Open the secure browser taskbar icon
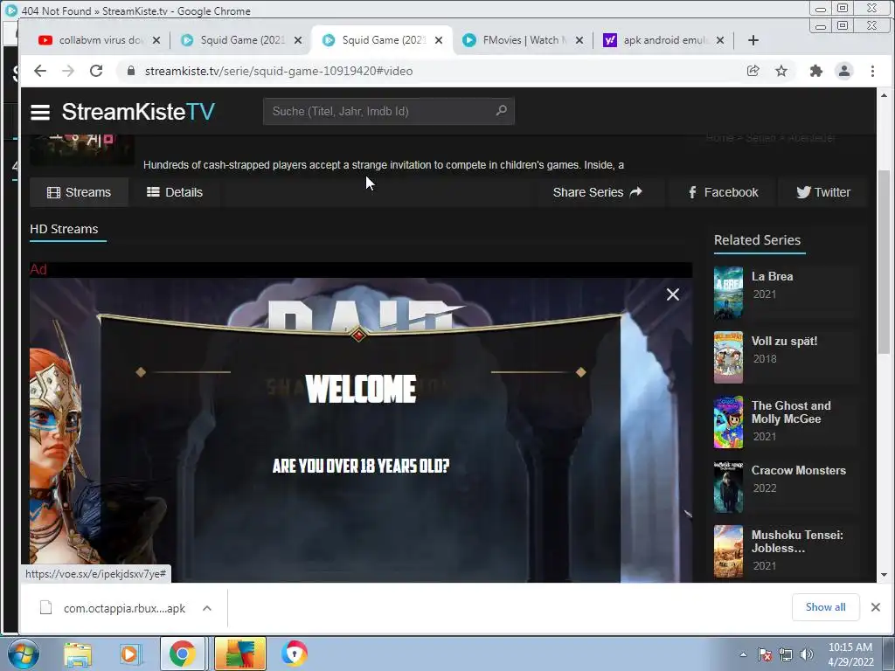The image size is (895, 671). 295,654
